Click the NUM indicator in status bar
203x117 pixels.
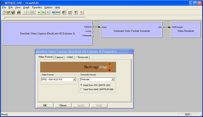(x=187, y=114)
